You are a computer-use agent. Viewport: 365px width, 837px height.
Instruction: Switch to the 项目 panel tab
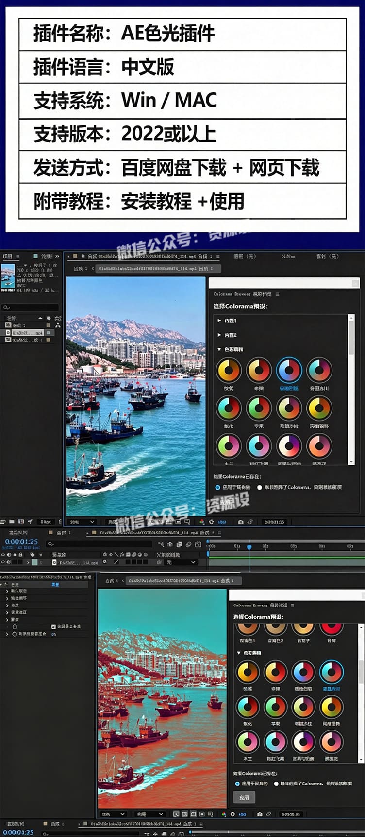pos(6,256)
